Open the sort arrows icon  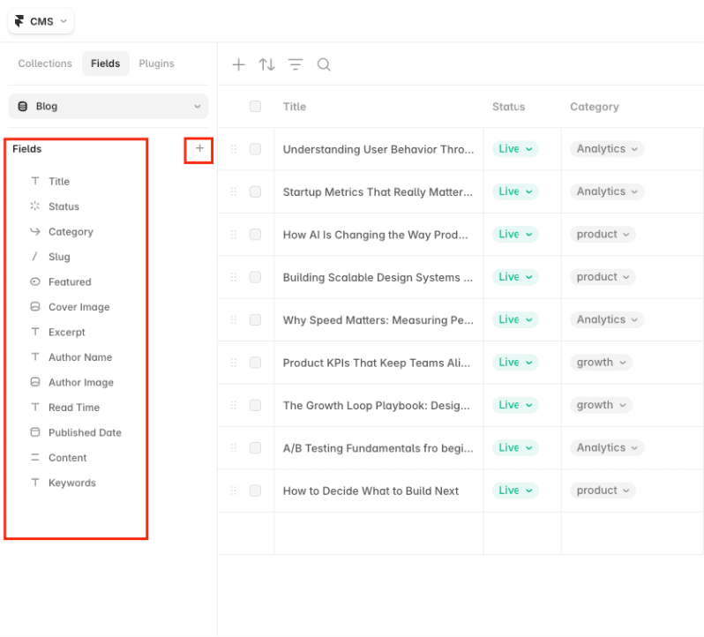click(x=266, y=64)
